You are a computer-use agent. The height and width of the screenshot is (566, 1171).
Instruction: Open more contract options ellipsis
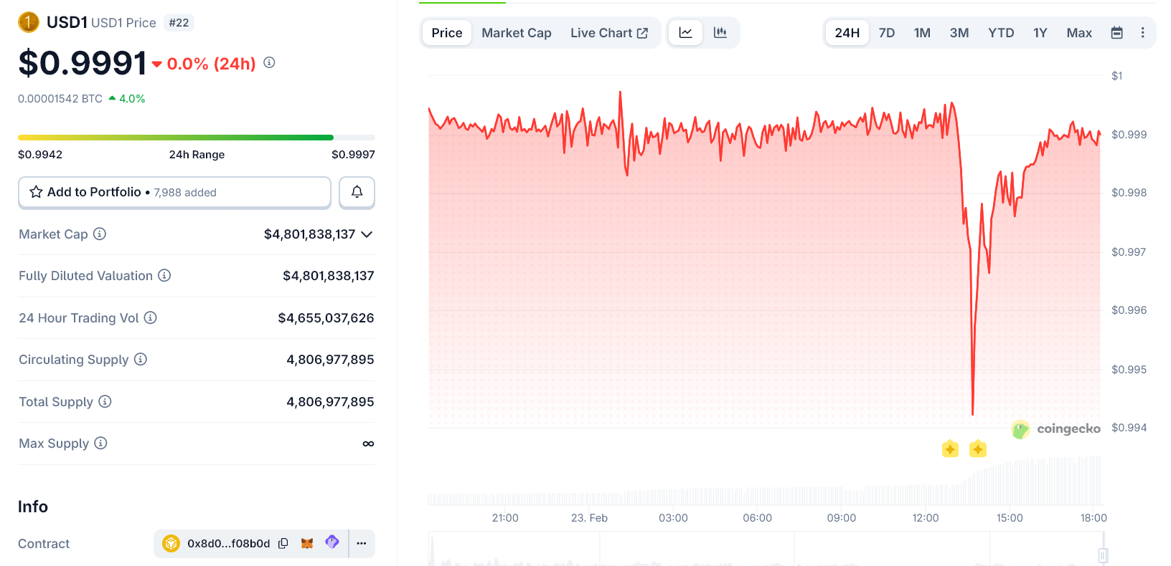(x=362, y=544)
